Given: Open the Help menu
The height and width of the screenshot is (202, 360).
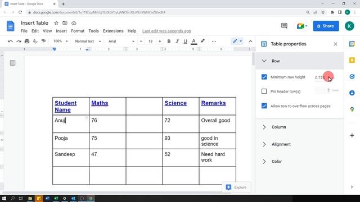Looking at the screenshot, I should click(132, 31).
